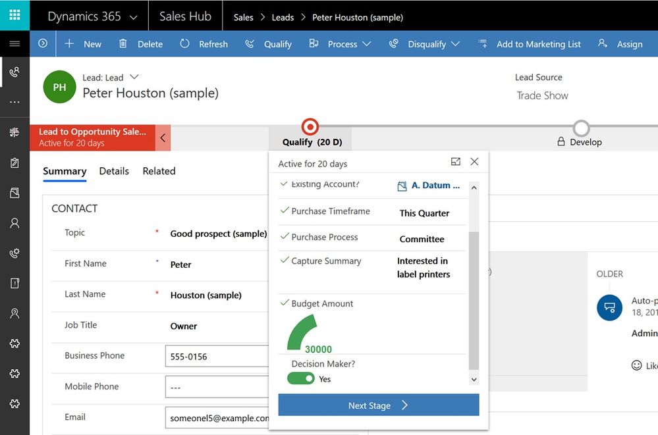Open the Office 365 app launcher
658x435 pixels.
pyautogui.click(x=13, y=14)
